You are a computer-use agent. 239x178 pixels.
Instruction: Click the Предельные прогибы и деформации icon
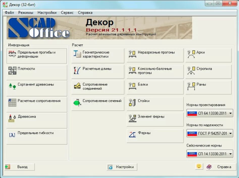click(x=12, y=54)
